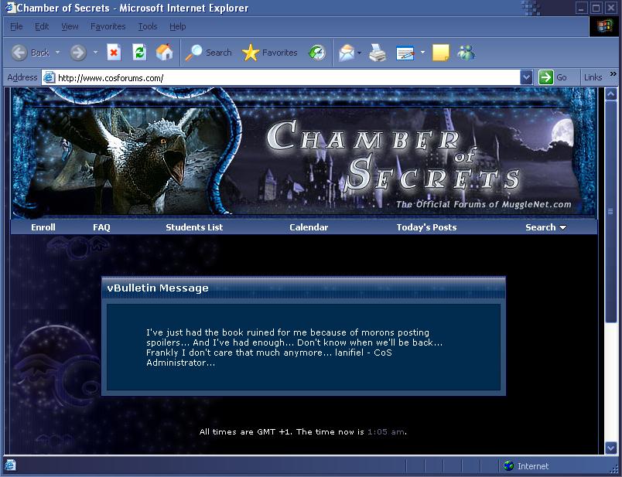Open the History icon in toolbar
This screenshot has width=622, height=477.
(x=317, y=53)
